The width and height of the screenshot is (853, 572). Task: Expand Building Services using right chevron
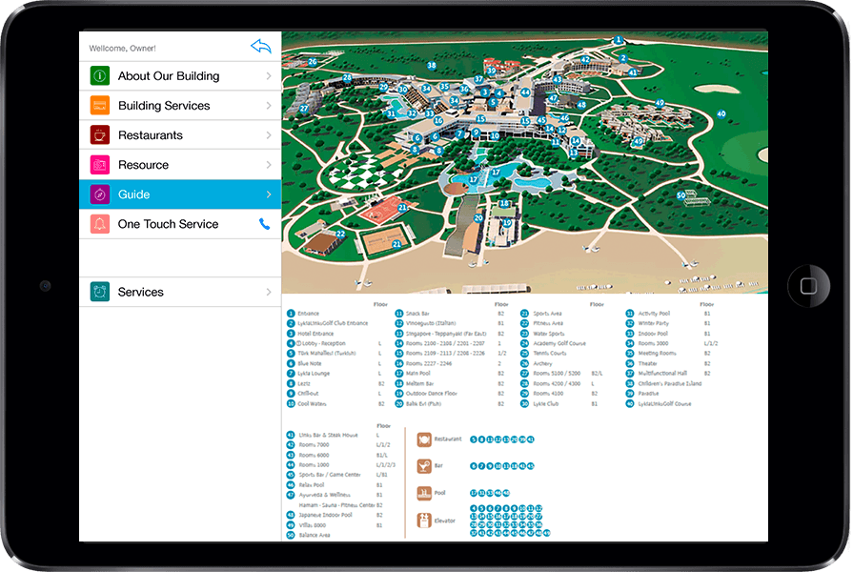coord(269,106)
